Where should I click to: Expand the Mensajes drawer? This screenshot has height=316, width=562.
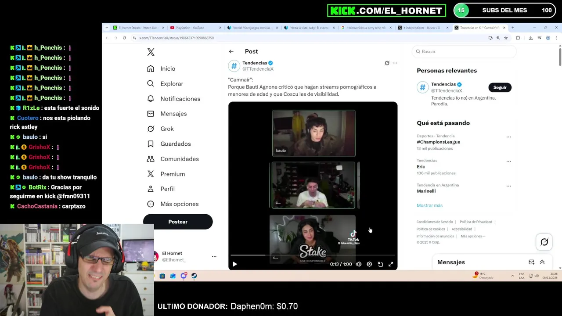542,262
